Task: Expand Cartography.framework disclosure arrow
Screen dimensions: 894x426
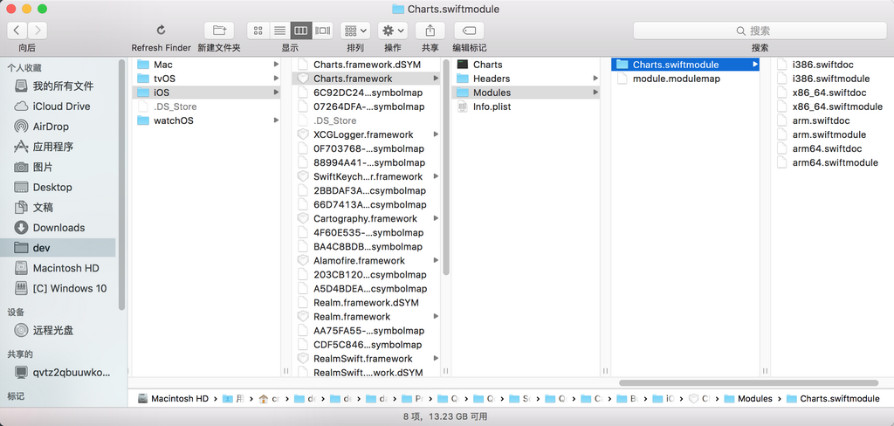Action: pyautogui.click(x=436, y=218)
